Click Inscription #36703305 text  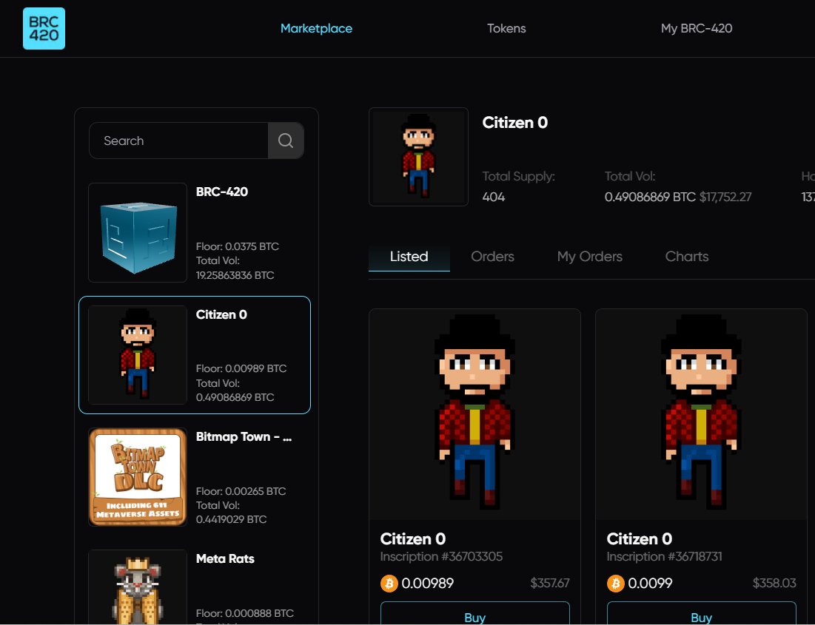(441, 556)
